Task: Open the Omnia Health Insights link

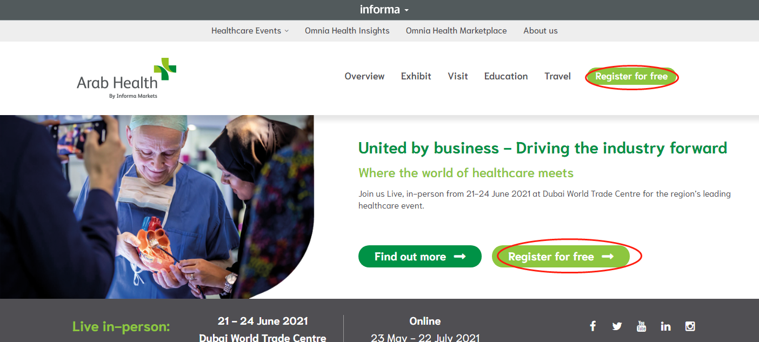Action: click(x=347, y=31)
